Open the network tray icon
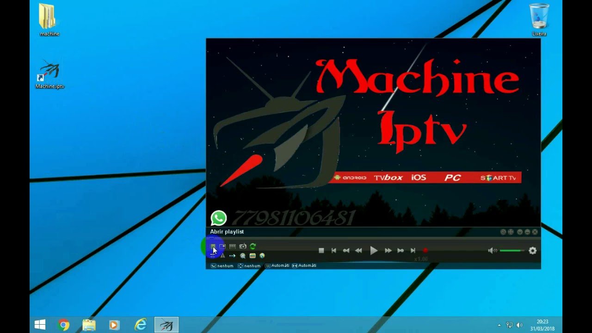This screenshot has width=592, height=333. click(x=509, y=325)
